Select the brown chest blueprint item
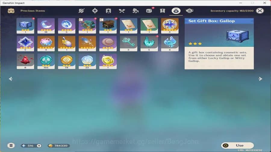The width and height of the screenshot is (271, 152). [x=108, y=26]
